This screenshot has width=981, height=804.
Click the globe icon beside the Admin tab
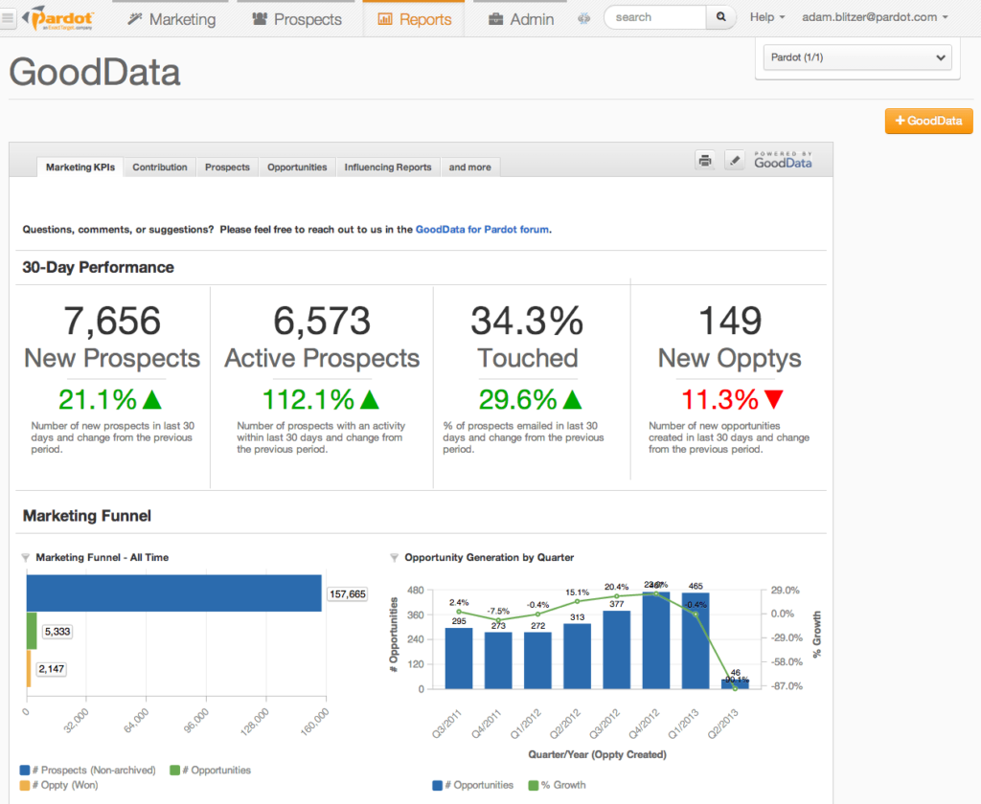[584, 17]
